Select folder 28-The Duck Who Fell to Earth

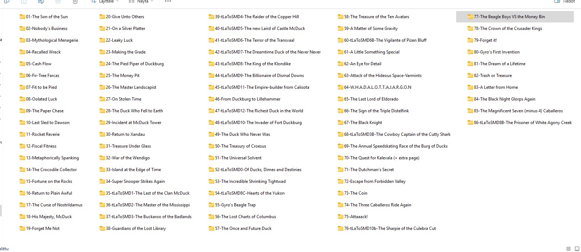[131, 111]
